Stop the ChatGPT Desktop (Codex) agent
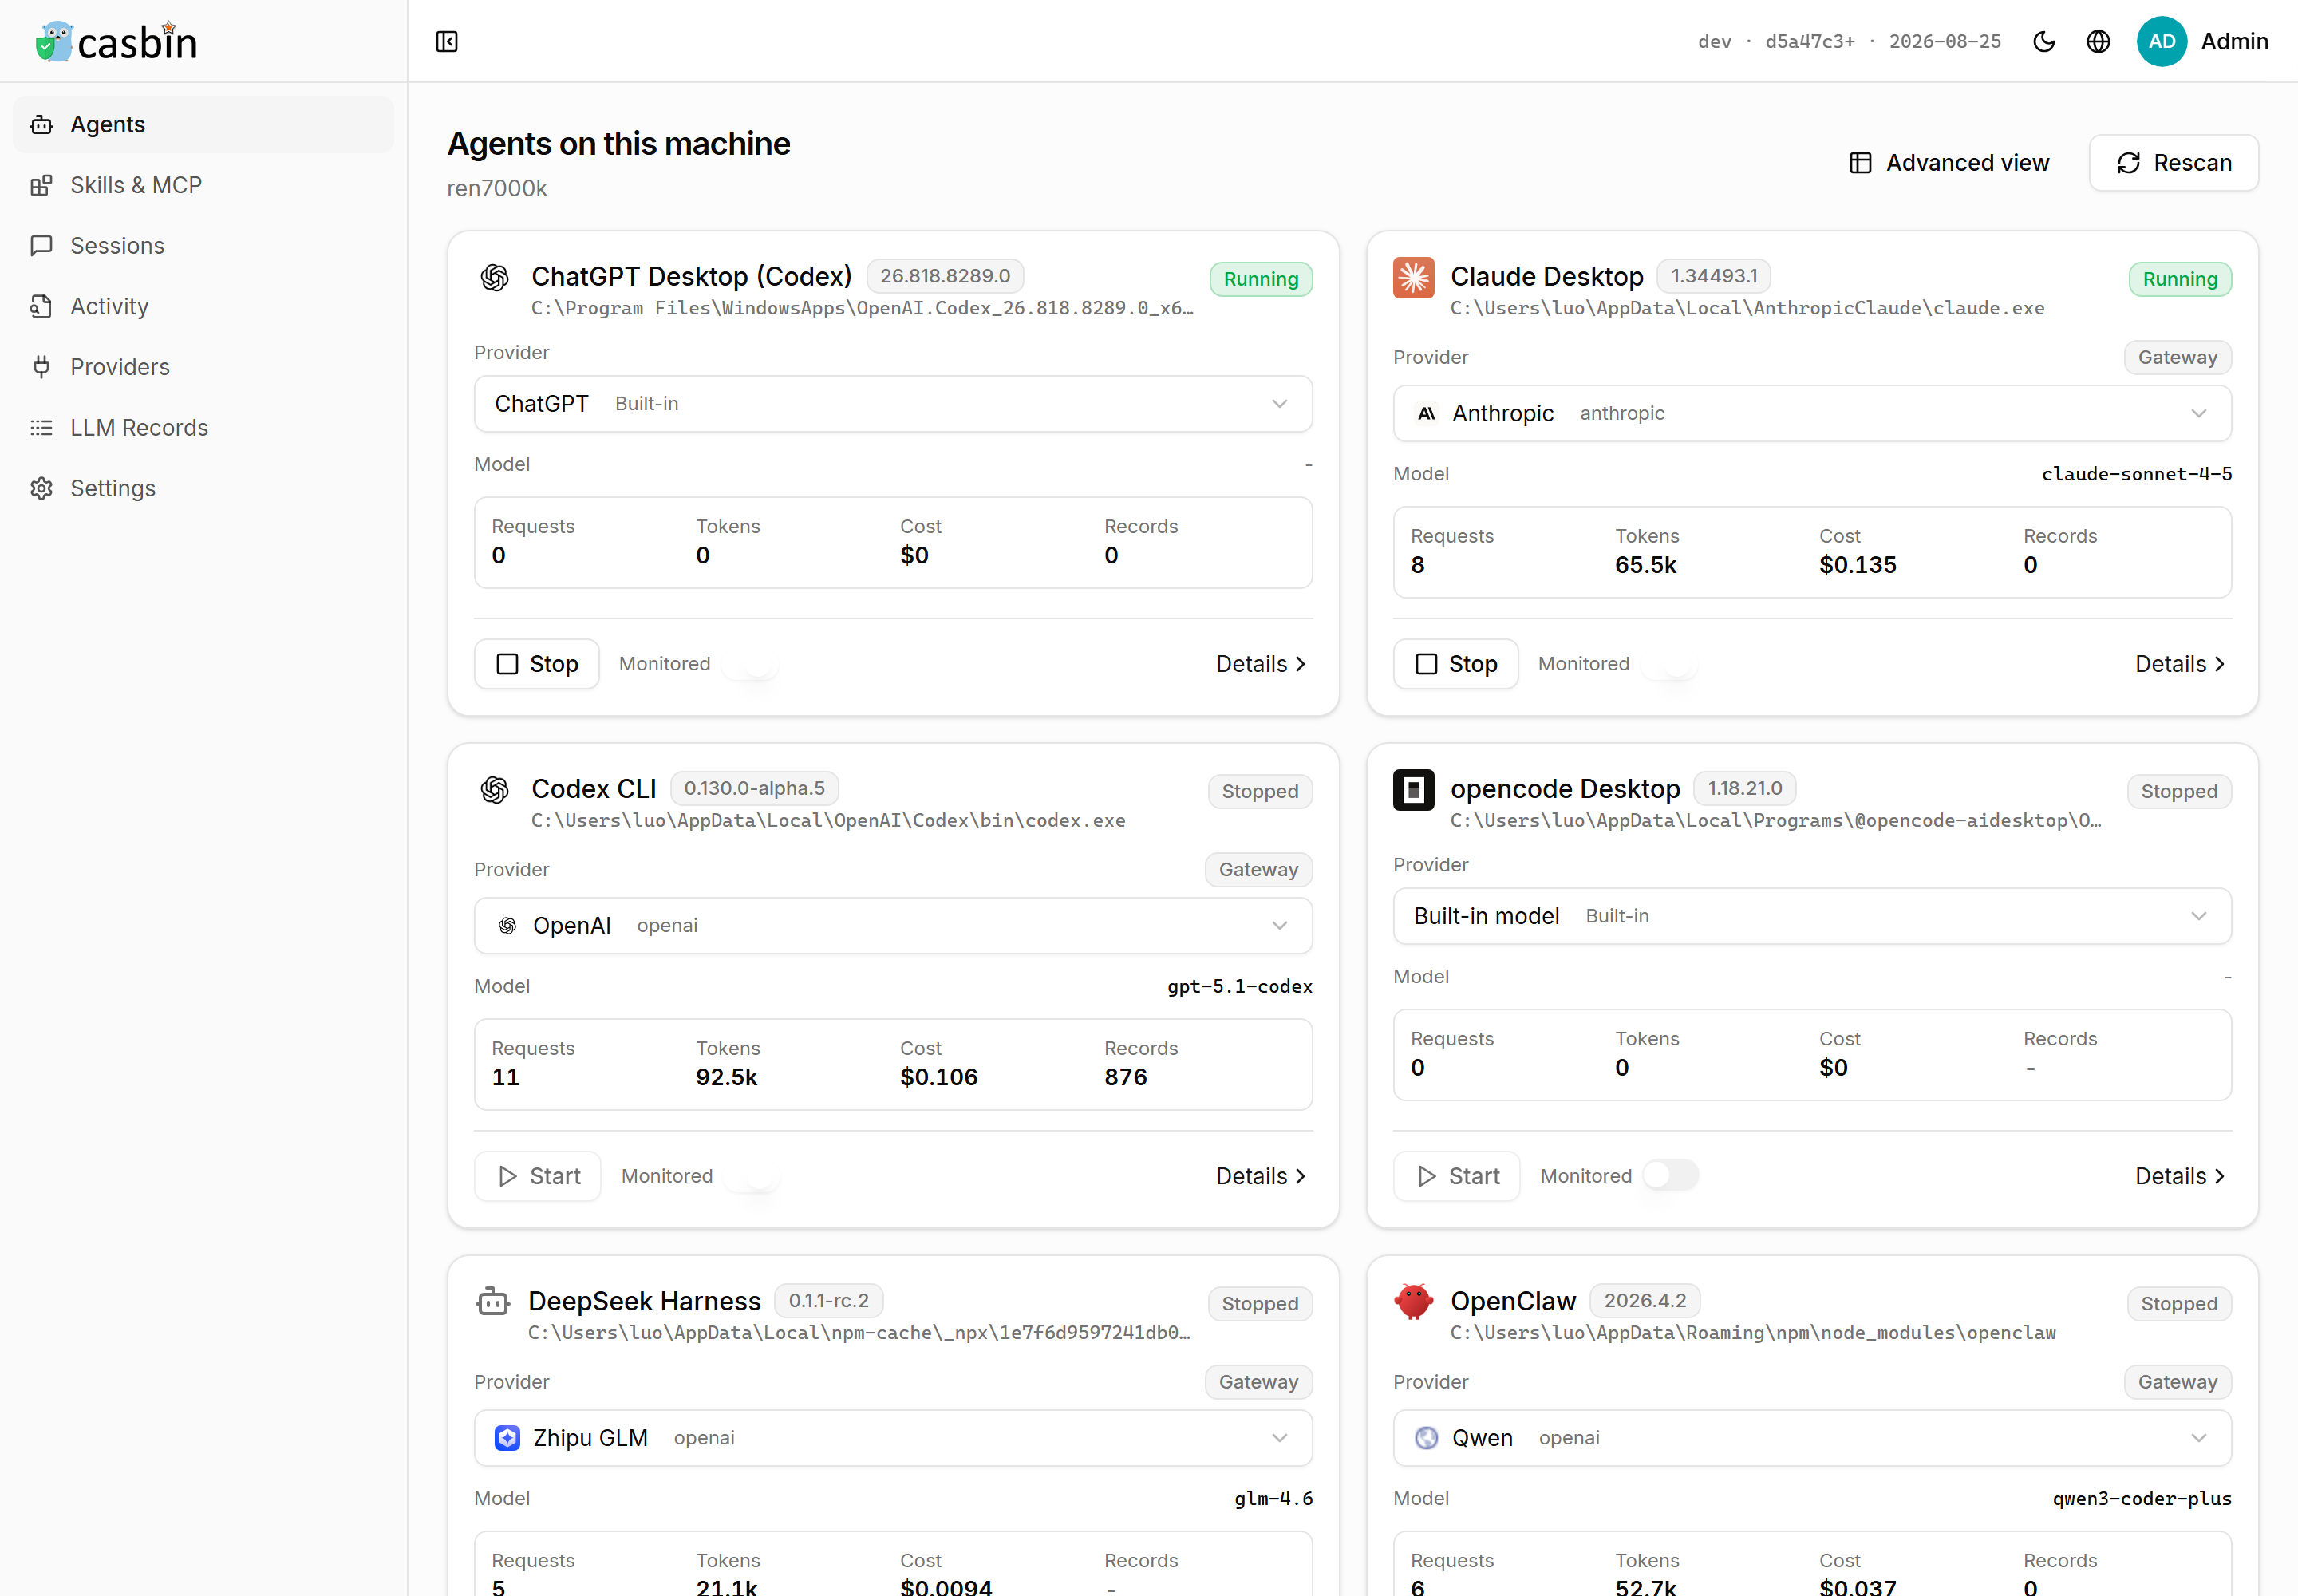Image resolution: width=2298 pixels, height=1596 pixels. (537, 664)
